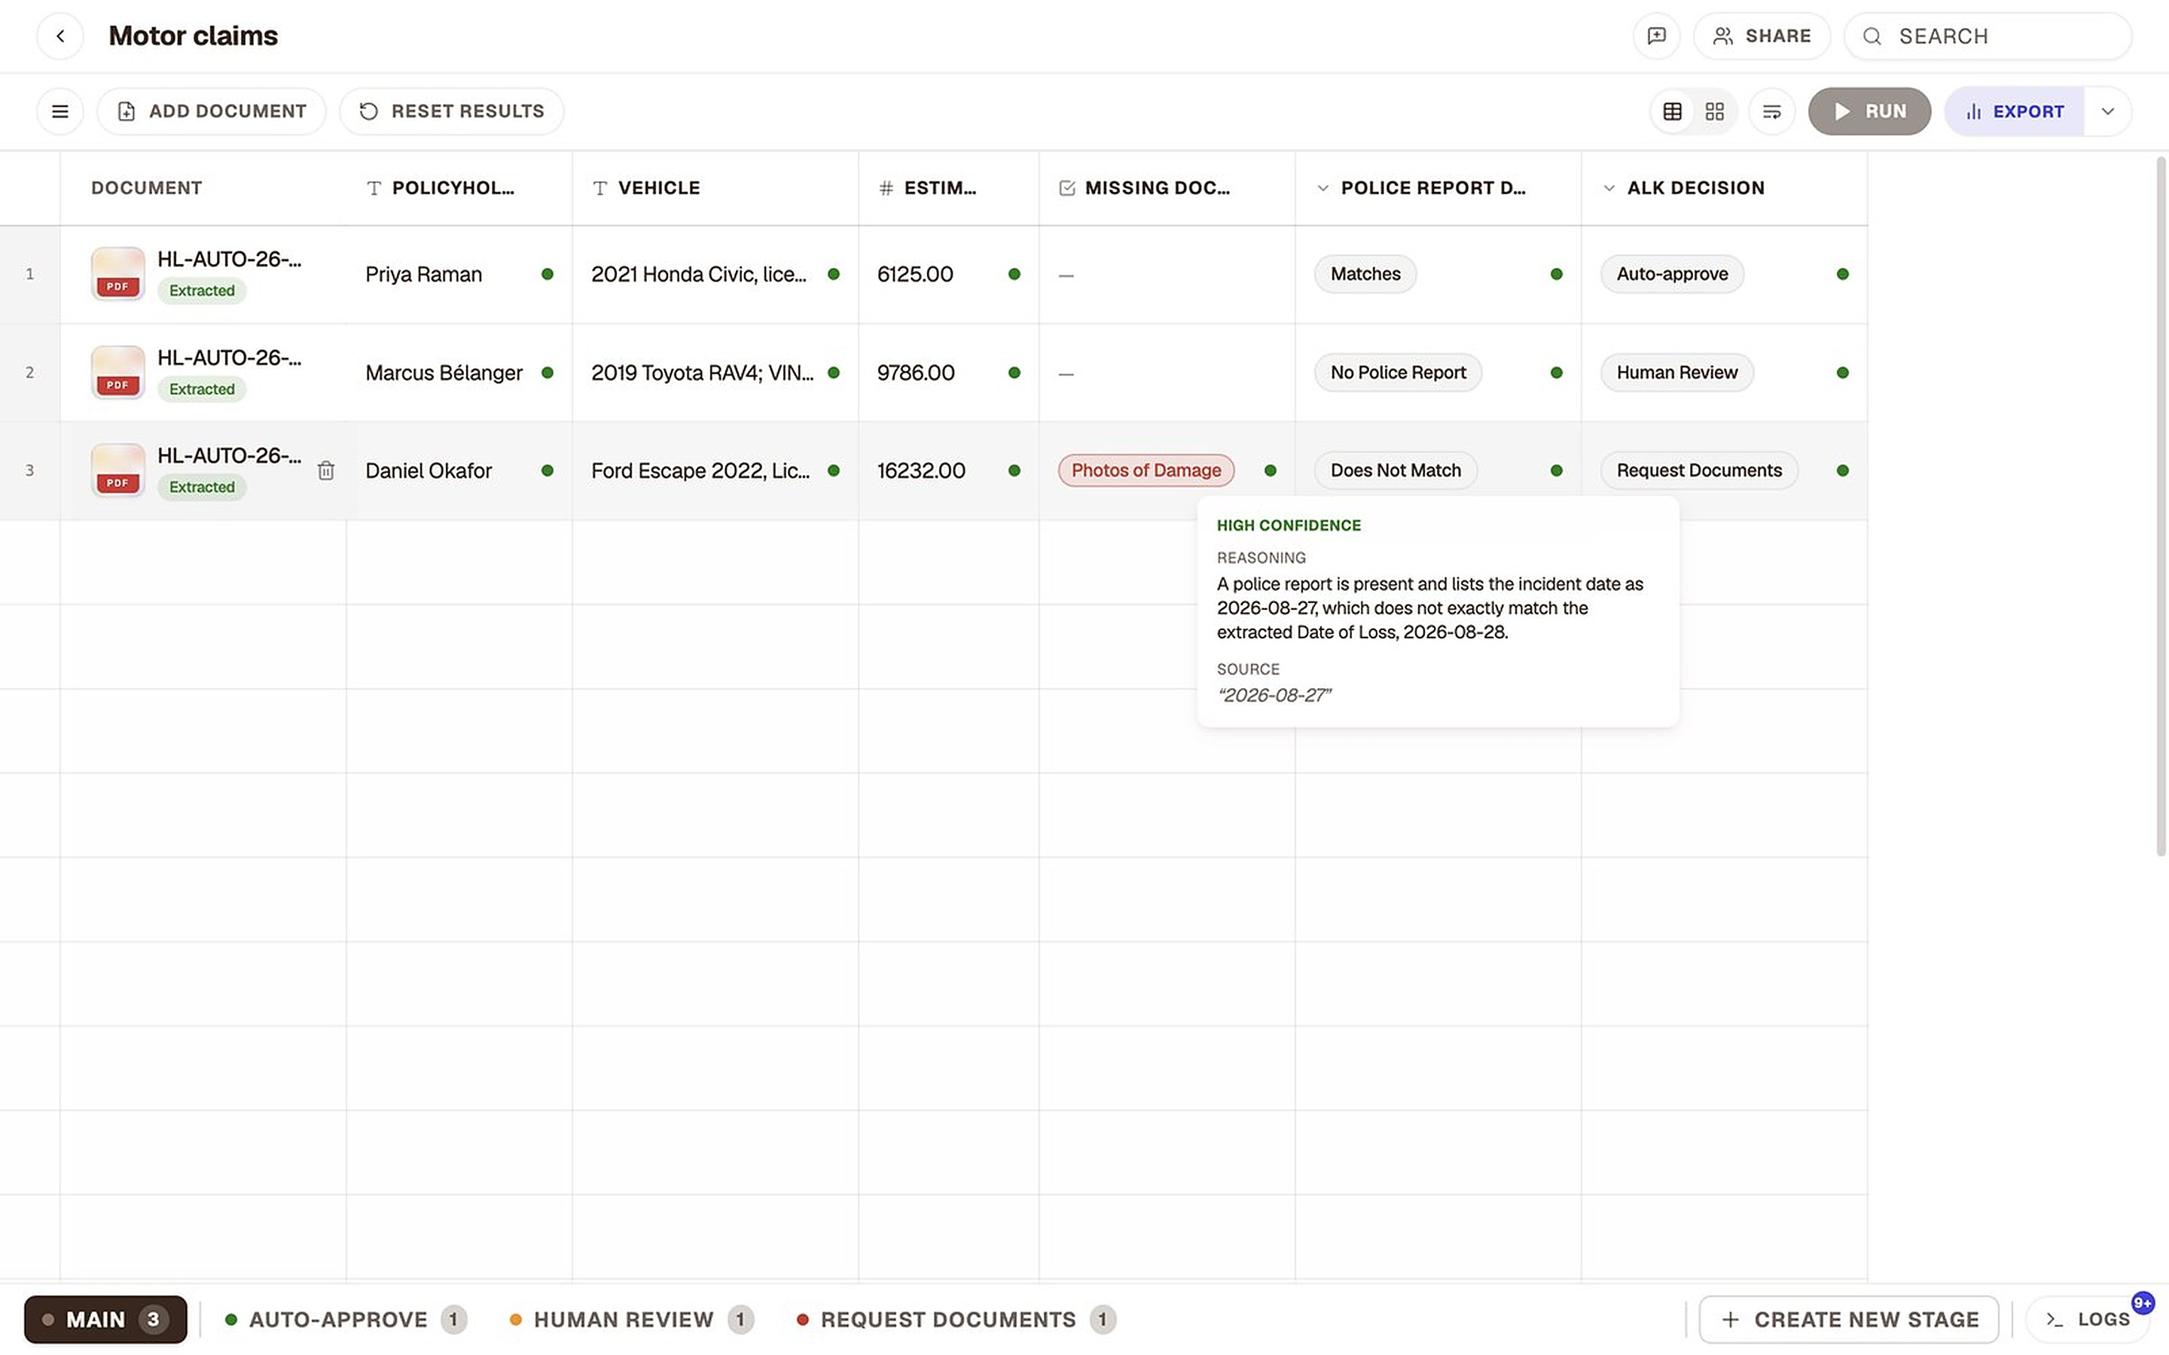Create a new stage

(1848, 1319)
